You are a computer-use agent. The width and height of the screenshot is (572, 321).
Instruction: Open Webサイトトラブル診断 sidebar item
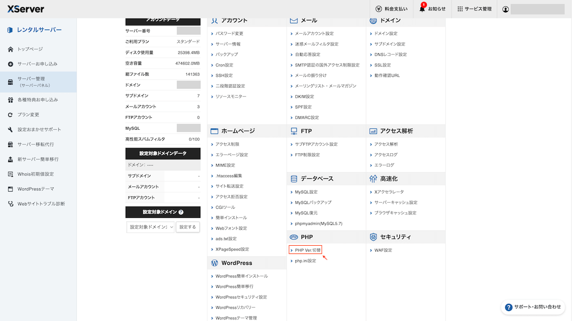(41, 204)
